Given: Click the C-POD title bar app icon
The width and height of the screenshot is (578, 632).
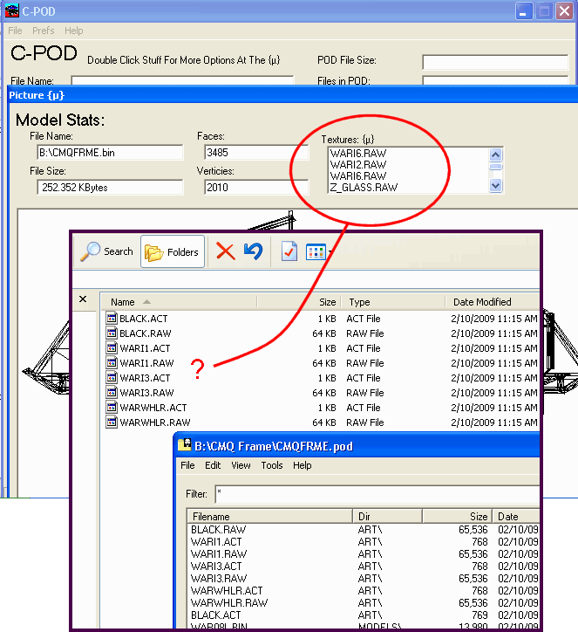Looking at the screenshot, I should pos(12,11).
